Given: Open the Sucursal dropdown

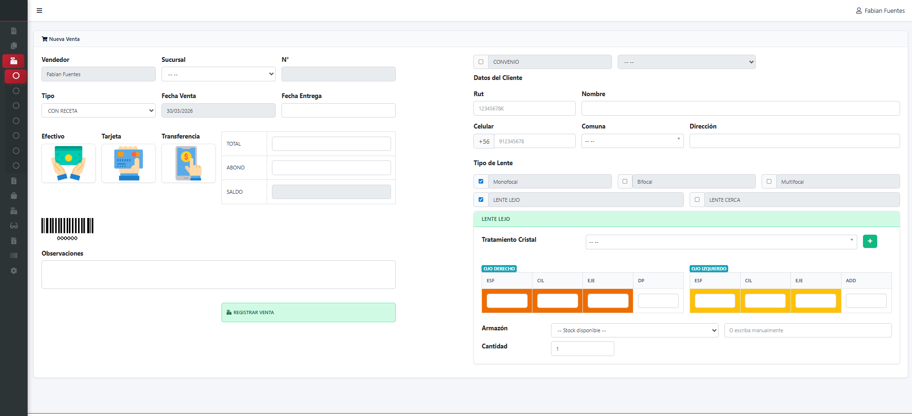Looking at the screenshot, I should click(x=219, y=74).
